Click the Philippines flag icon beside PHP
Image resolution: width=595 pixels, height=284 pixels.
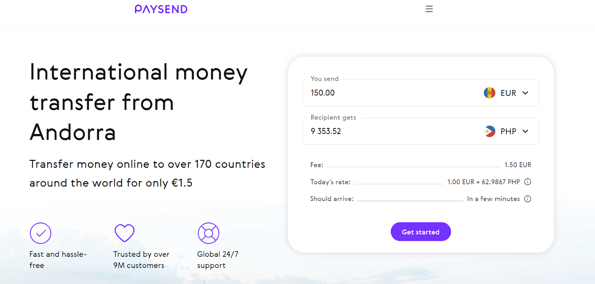(489, 131)
